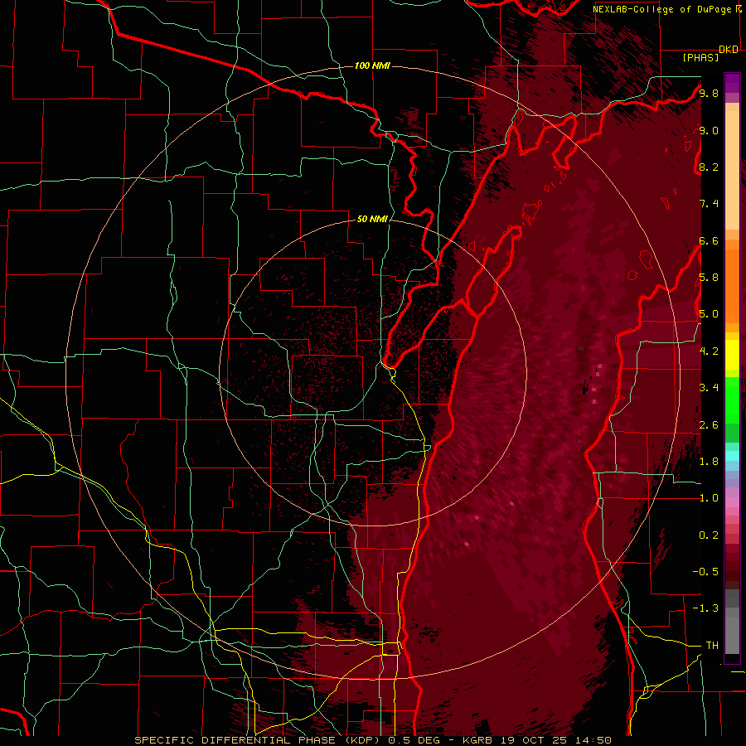This screenshot has height=746, width=746.
Task: Click the 8.2 scale value
Action: click(709, 167)
